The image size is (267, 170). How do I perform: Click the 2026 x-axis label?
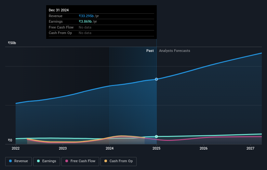(x=204, y=148)
